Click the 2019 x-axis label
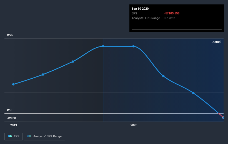228x144 pixels. (x=14, y=125)
